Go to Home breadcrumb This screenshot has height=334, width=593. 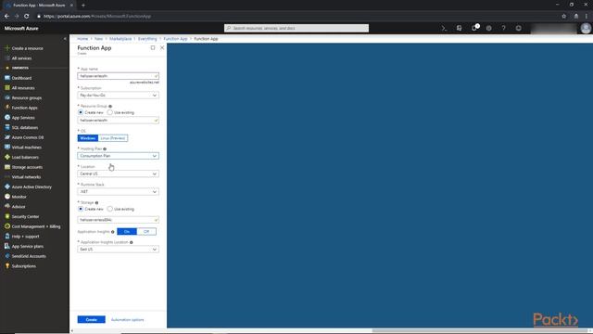click(x=82, y=39)
